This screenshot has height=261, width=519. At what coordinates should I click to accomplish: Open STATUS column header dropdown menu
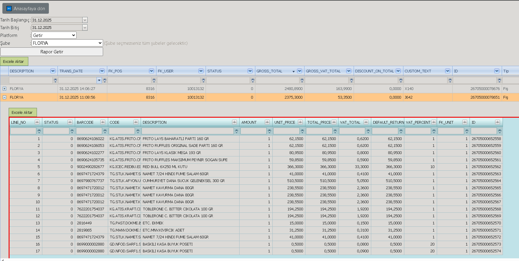tap(250, 71)
